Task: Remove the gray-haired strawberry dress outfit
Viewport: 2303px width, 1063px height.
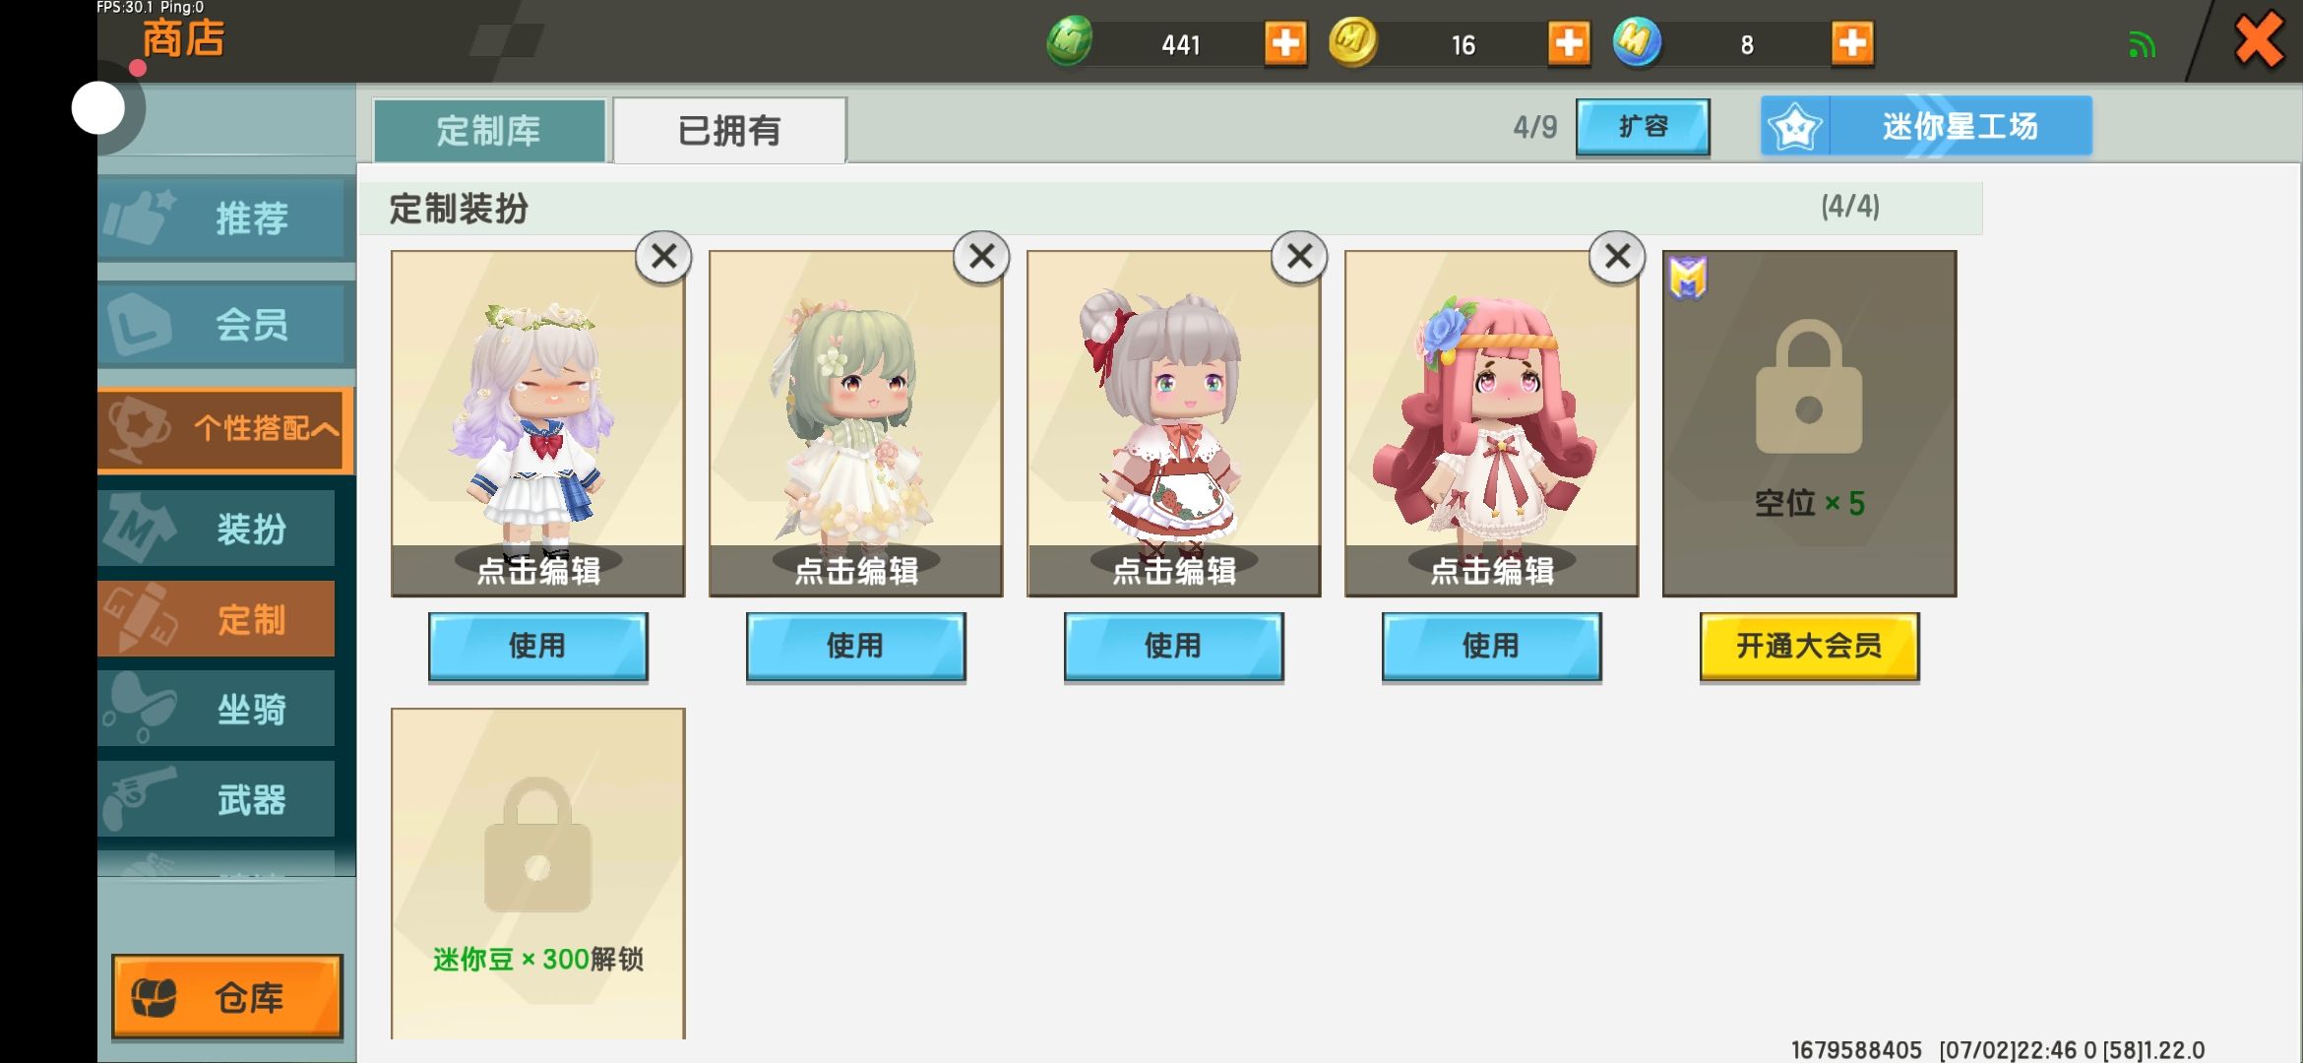Action: coord(1300,257)
